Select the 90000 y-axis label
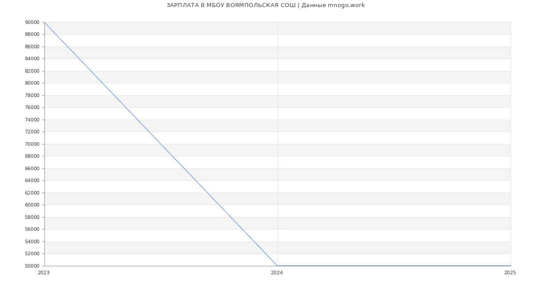This screenshot has height=288, width=533. [32, 22]
